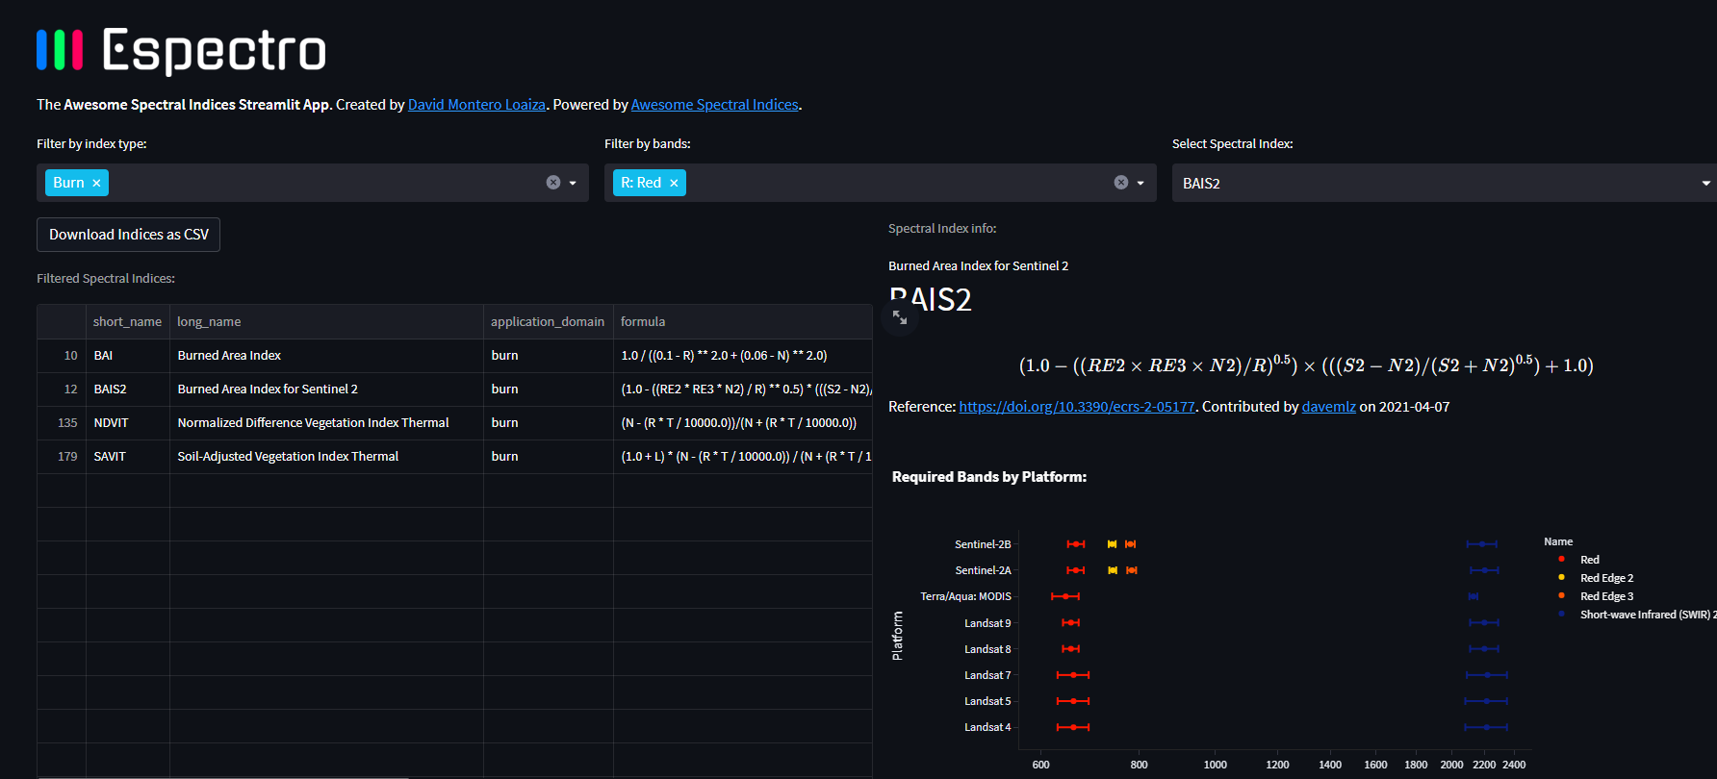Click the SWIR band marker for Landsat 4
Image resolution: width=1717 pixels, height=779 pixels.
click(1486, 727)
